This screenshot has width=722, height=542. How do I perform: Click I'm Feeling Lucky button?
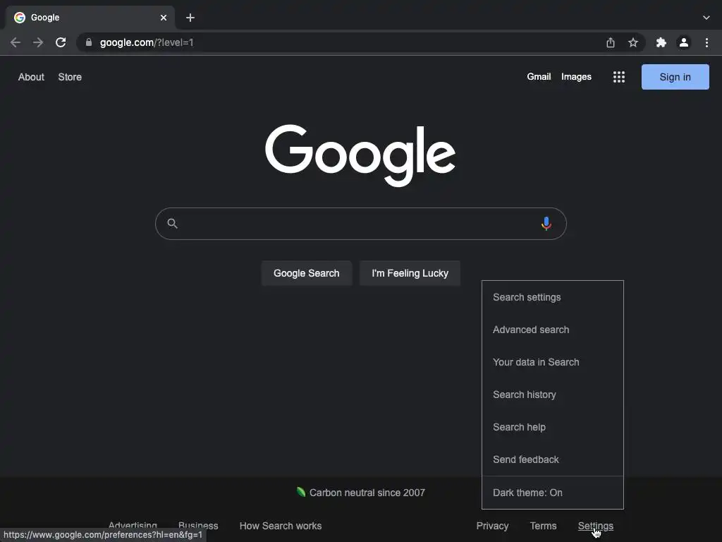(x=410, y=273)
